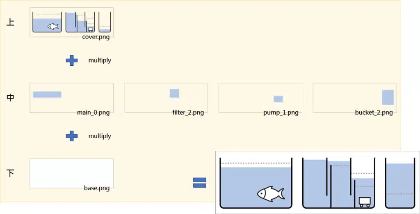This screenshot has height=214, width=420.
Task: Click the fish in the result image
Action: (x=271, y=193)
